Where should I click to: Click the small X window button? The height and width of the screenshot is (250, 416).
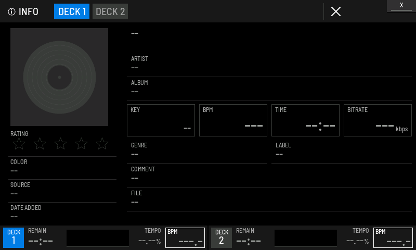click(x=401, y=6)
